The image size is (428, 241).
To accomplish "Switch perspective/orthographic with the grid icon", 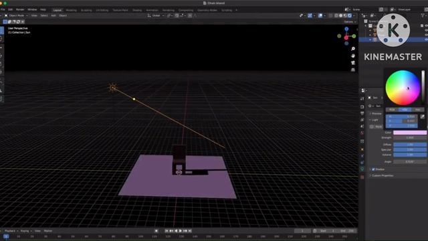I will point(353,70).
